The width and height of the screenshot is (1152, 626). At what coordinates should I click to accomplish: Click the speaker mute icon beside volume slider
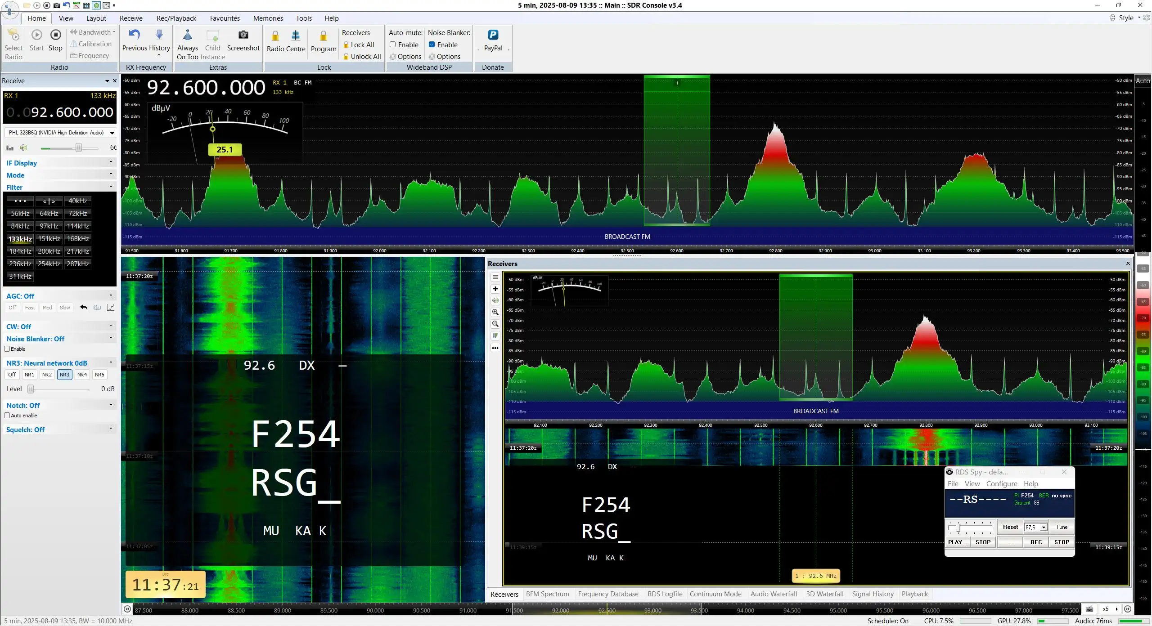click(23, 148)
